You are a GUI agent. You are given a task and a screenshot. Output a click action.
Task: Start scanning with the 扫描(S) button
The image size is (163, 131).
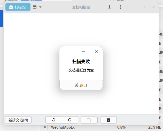click(18, 7)
